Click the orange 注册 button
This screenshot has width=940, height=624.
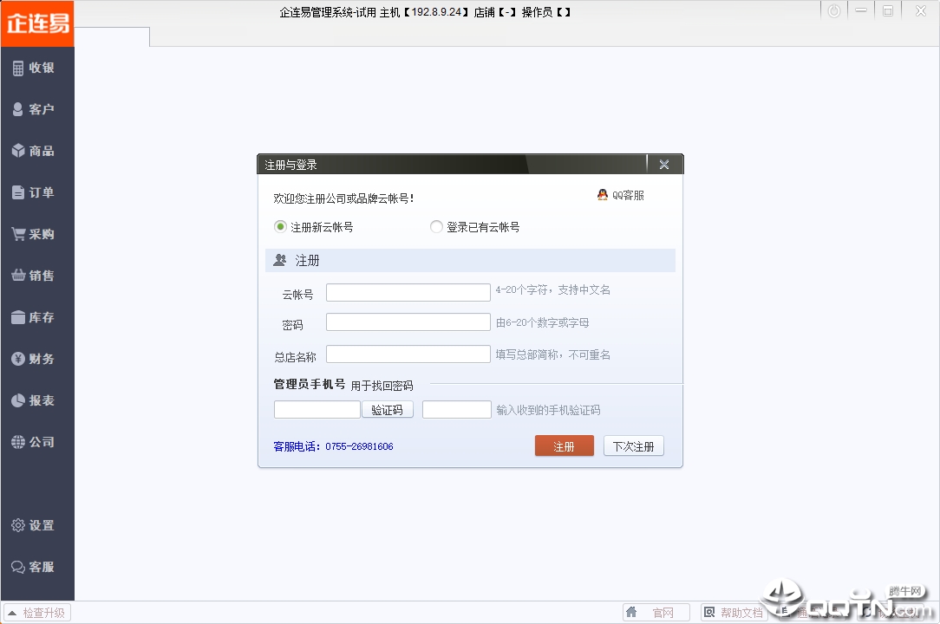[x=565, y=446]
